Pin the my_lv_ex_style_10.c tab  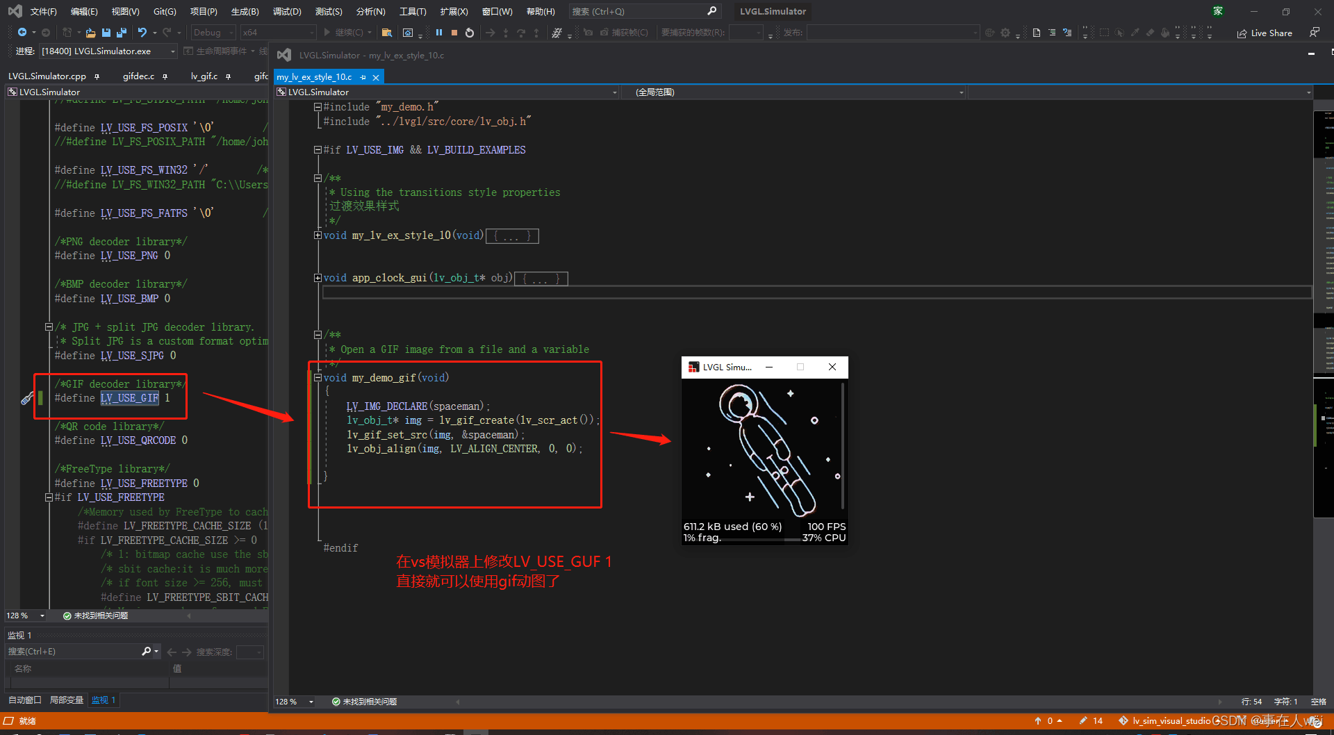click(363, 77)
